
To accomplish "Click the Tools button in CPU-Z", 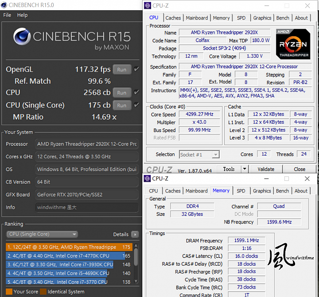I will point(229,169).
